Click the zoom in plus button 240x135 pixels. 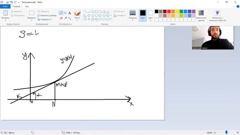pos(237,132)
